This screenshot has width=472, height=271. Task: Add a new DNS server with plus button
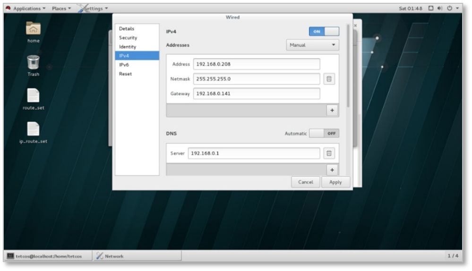(332, 170)
